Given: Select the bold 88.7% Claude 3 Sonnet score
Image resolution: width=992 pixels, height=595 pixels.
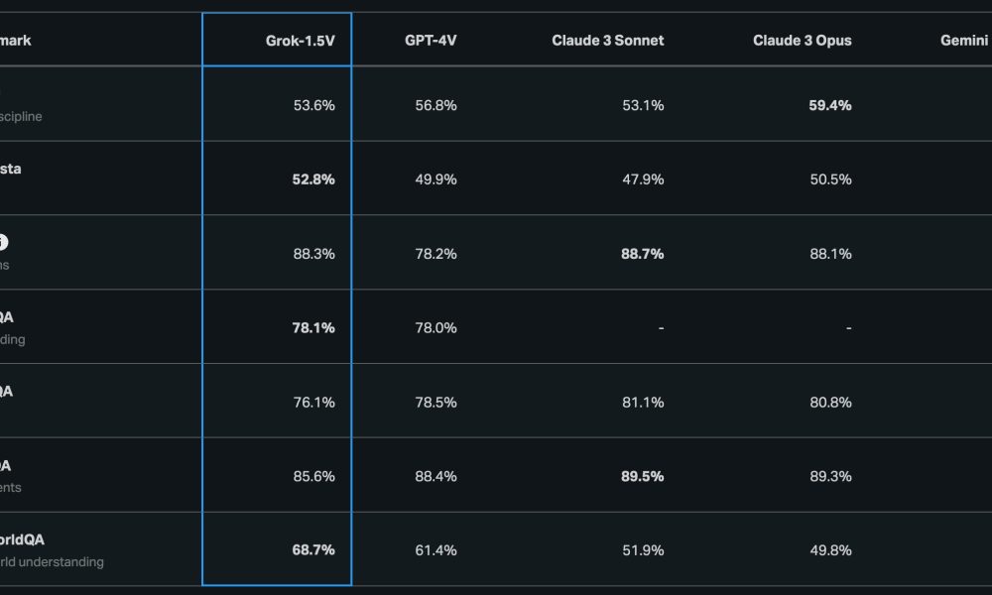Looking at the screenshot, I should pyautogui.click(x=642, y=254).
